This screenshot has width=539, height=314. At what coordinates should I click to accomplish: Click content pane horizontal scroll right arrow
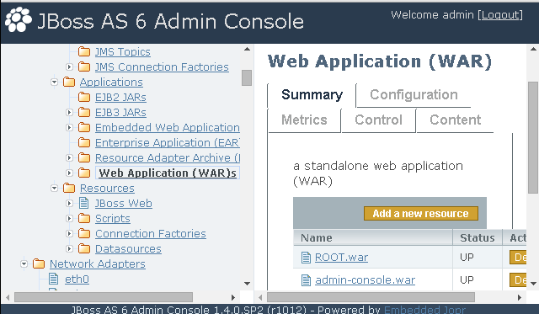(519, 297)
